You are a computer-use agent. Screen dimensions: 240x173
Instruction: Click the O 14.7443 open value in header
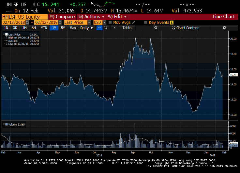click(94, 11)
